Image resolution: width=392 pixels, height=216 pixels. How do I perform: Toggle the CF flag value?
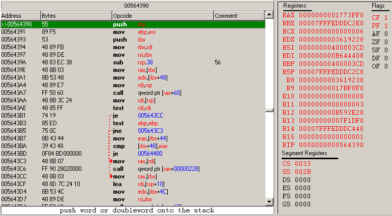386,17
